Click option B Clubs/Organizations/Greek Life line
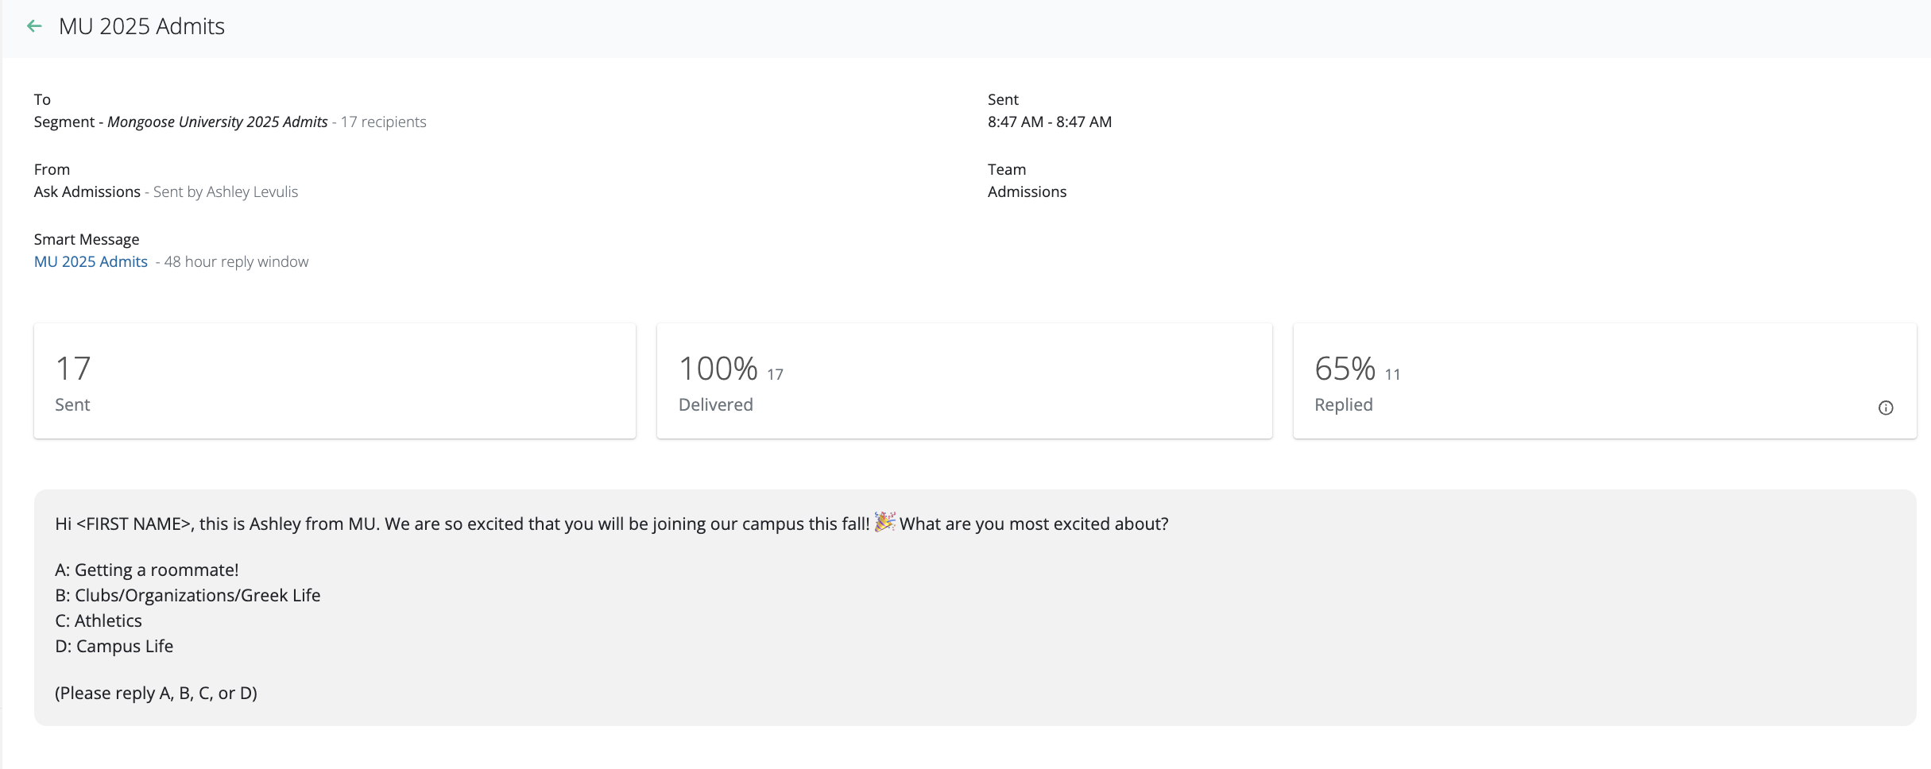Image resolution: width=1931 pixels, height=769 pixels. [x=188, y=596]
